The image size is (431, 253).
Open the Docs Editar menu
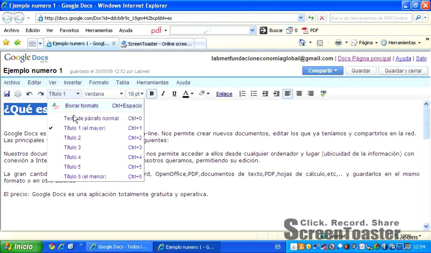(34, 83)
